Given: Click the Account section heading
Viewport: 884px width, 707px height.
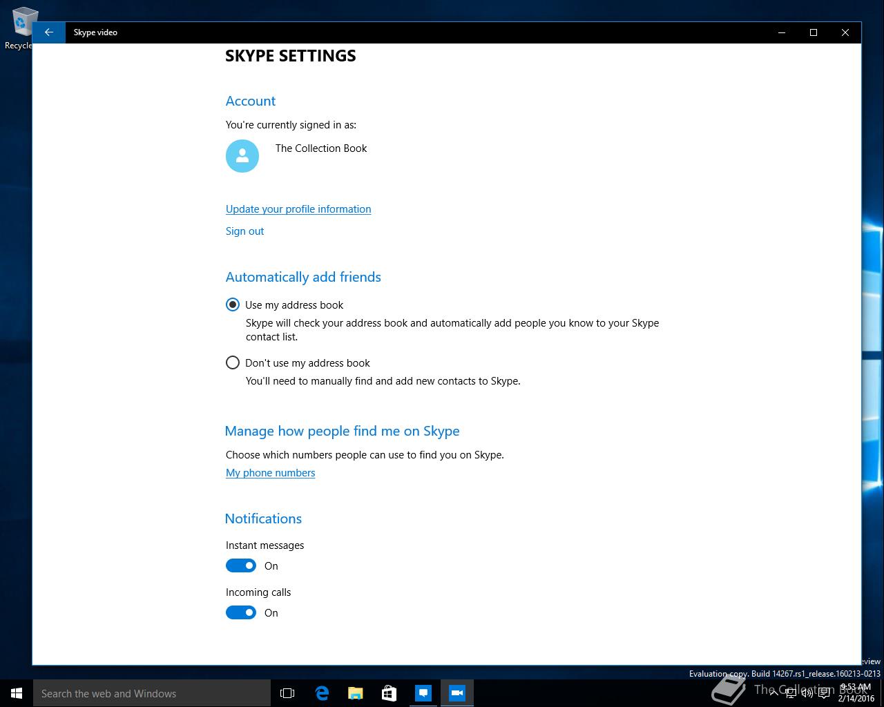Looking at the screenshot, I should (250, 101).
